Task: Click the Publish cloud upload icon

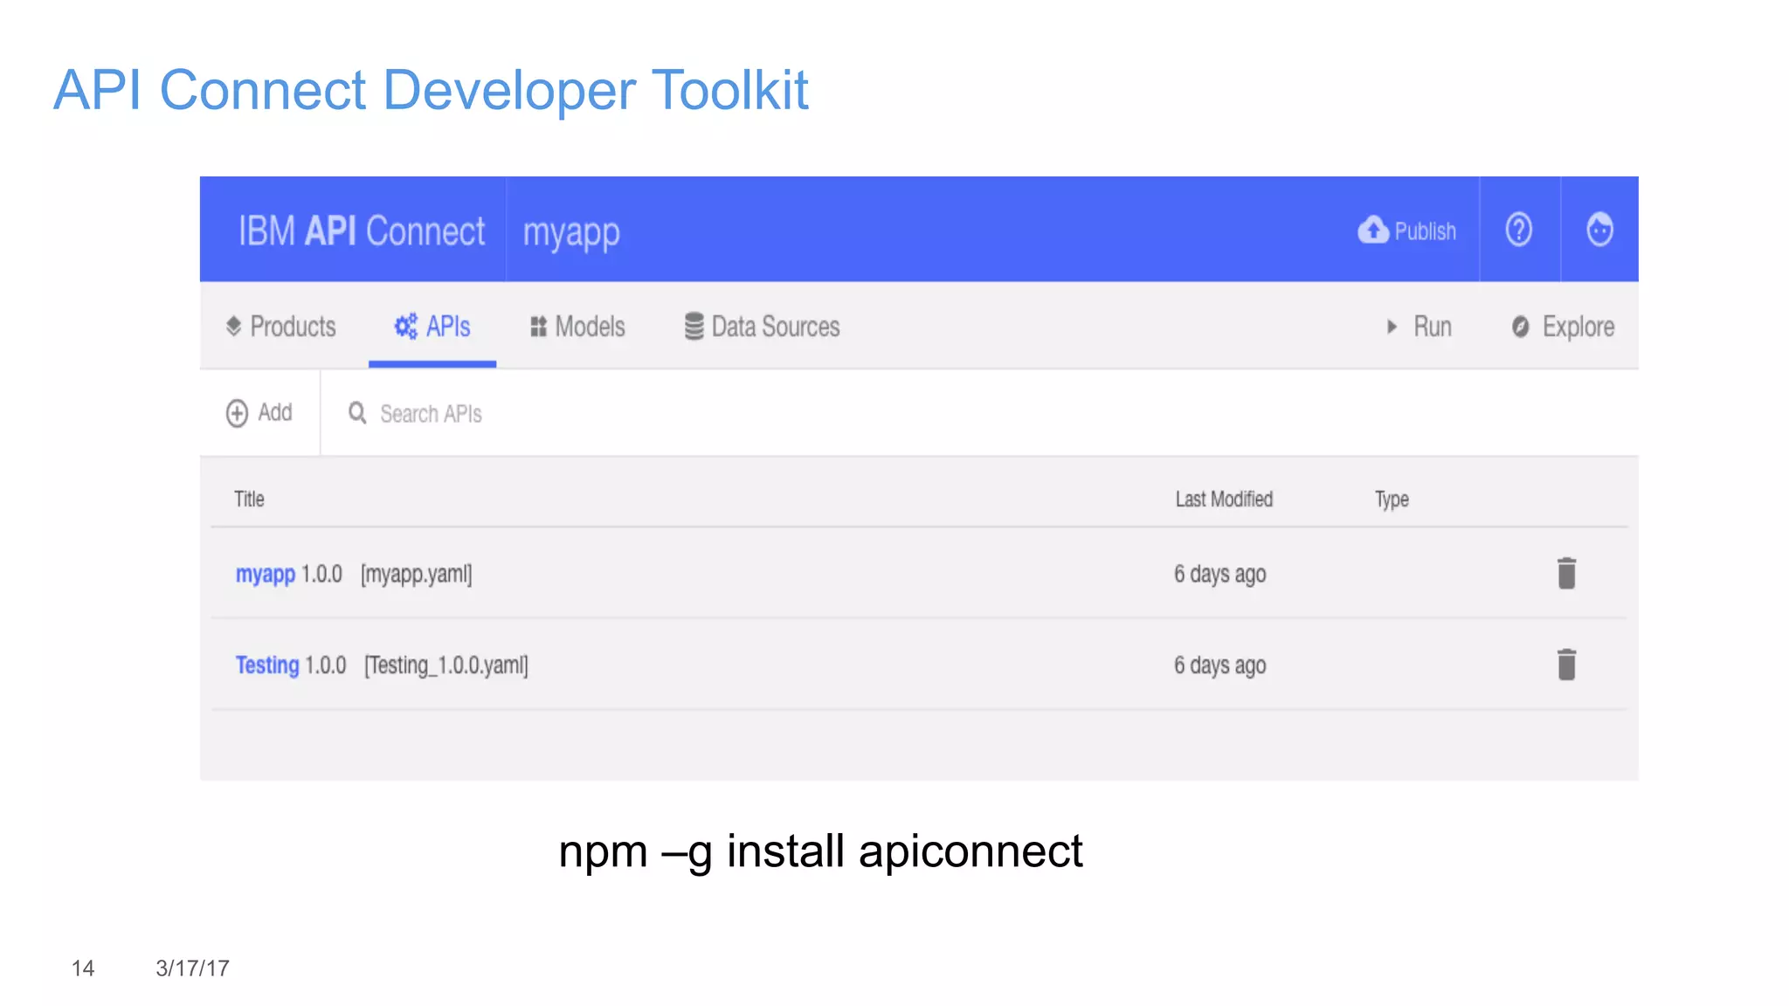Action: [x=1373, y=230]
